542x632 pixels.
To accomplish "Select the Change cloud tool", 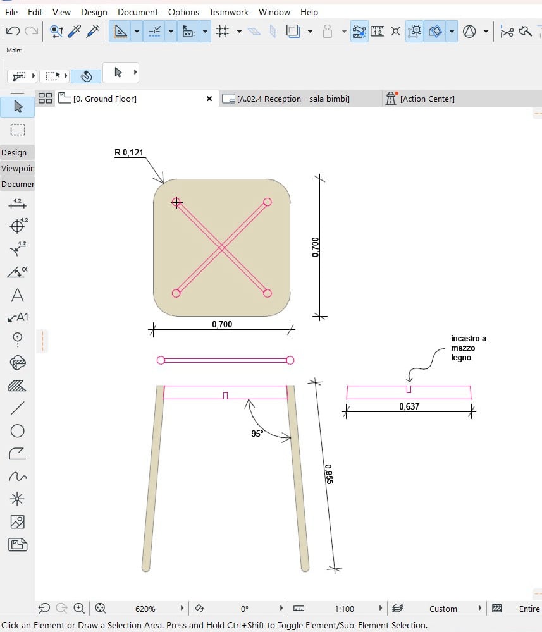I will coord(17,363).
